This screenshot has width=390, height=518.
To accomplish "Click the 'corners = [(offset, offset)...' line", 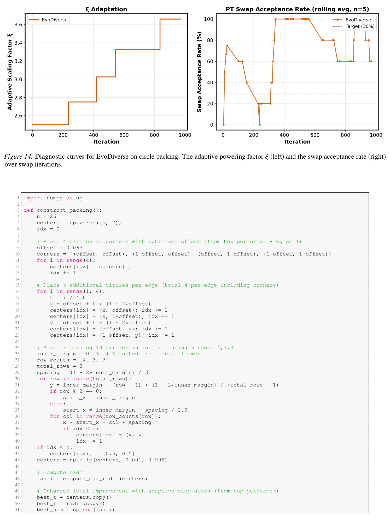I will pyautogui.click(x=184, y=254).
